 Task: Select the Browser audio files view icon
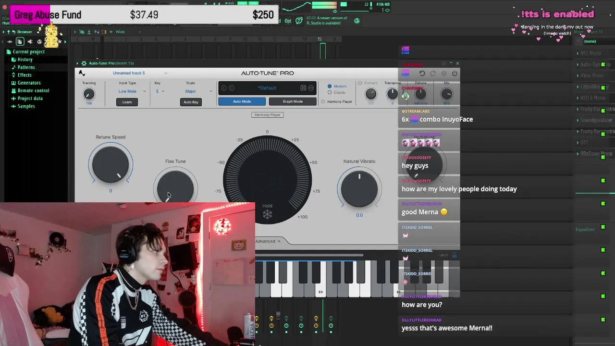[10, 42]
